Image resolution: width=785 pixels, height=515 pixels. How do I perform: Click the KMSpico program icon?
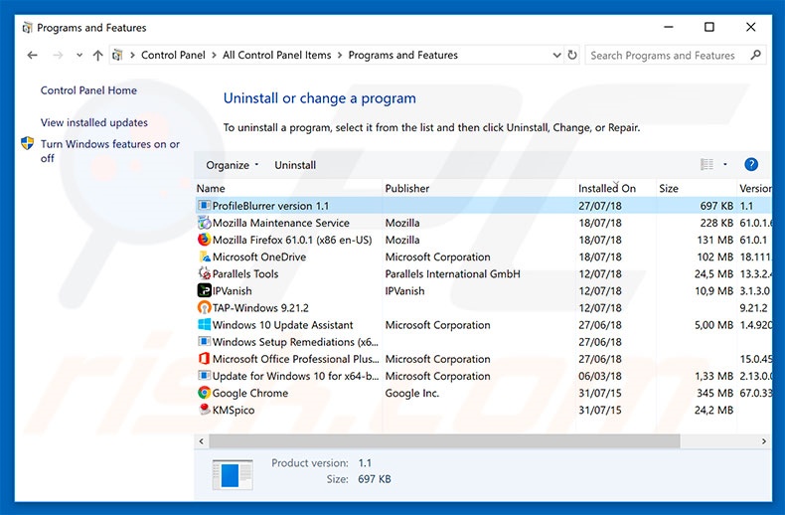(205, 410)
